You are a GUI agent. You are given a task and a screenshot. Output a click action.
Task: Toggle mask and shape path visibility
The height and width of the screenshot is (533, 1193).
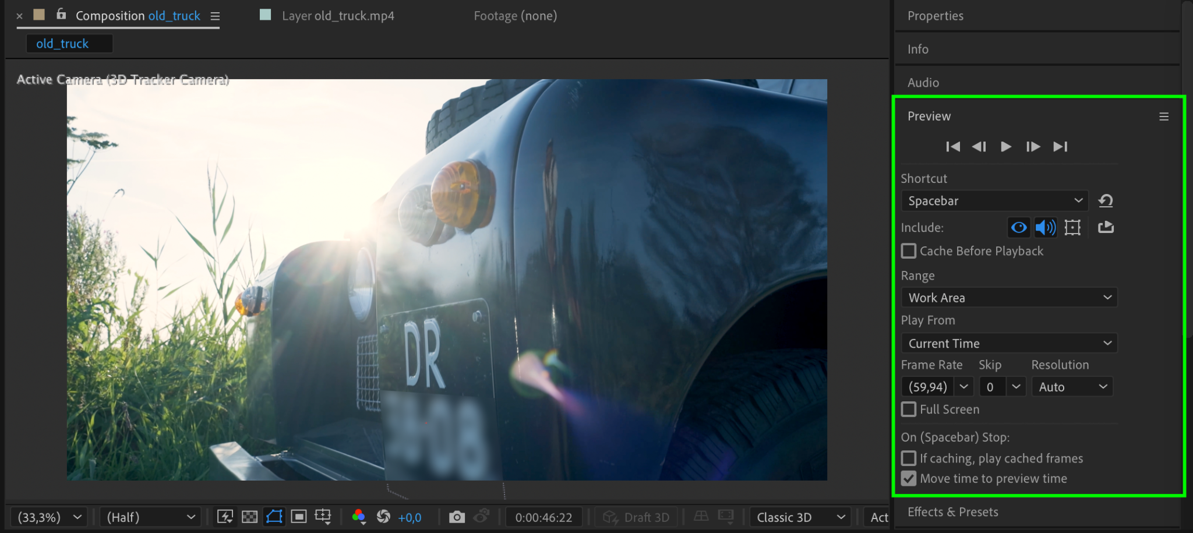coord(274,517)
